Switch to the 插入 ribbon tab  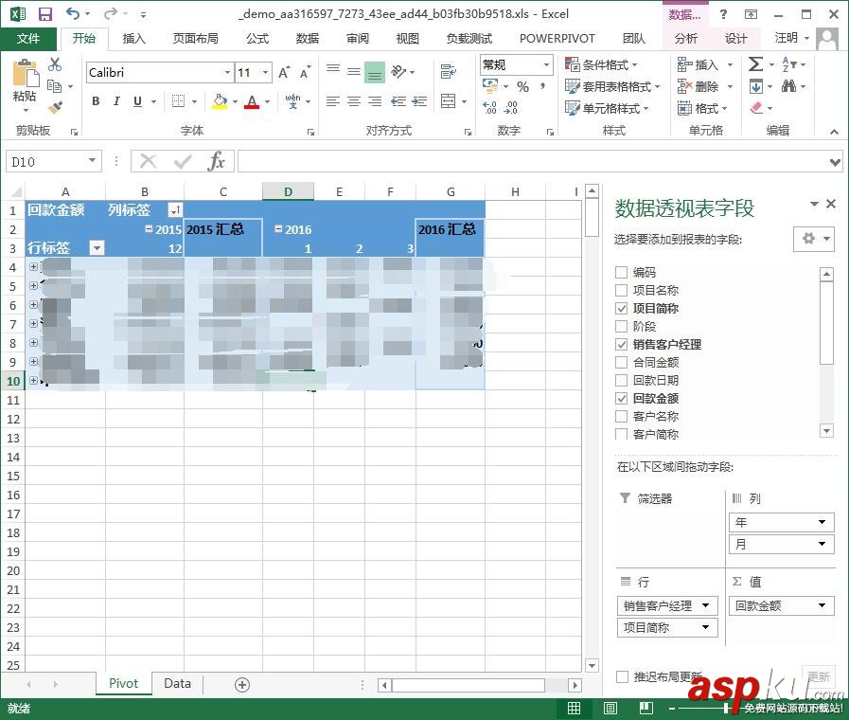click(133, 39)
